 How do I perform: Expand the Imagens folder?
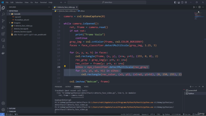click(x=29, y=23)
